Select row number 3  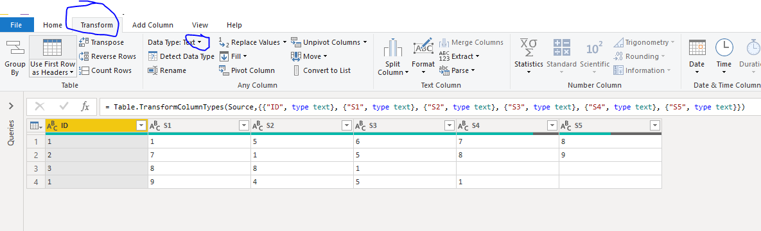[x=35, y=169]
